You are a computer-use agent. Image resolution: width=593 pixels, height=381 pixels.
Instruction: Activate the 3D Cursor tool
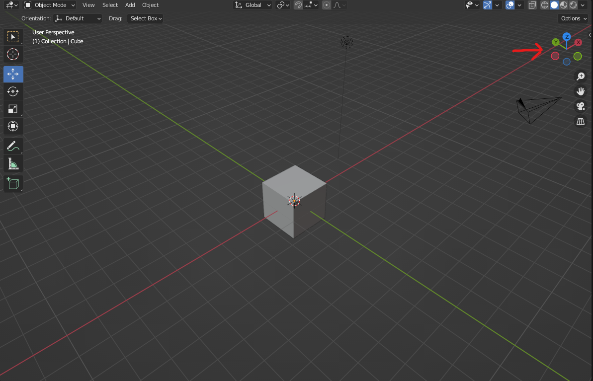(x=13, y=55)
